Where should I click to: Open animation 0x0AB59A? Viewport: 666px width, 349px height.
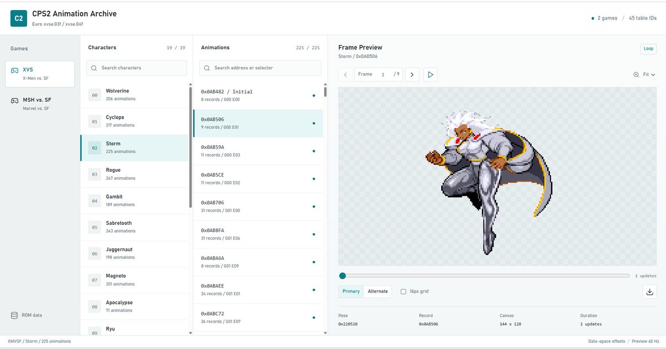[258, 151]
